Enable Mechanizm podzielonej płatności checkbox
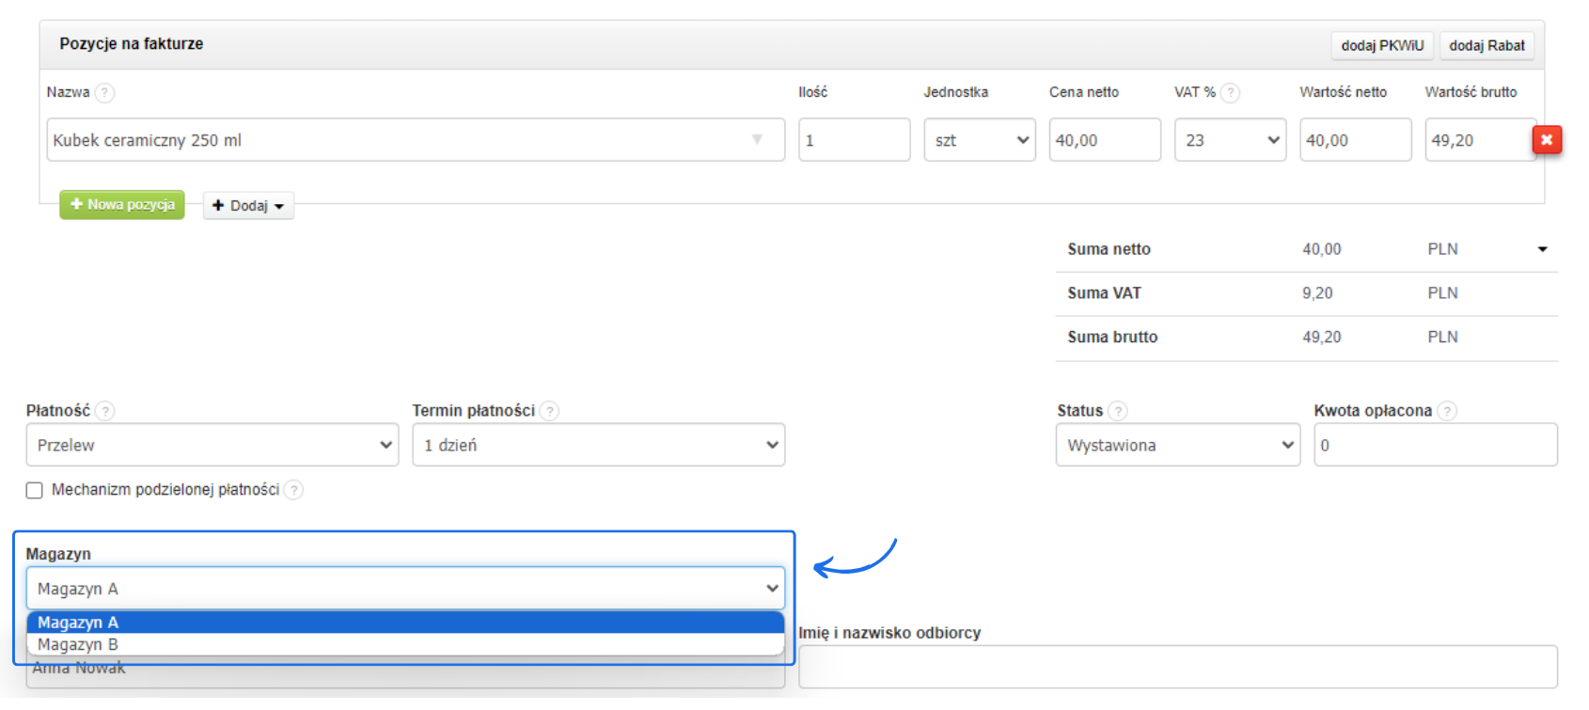The width and height of the screenshot is (1589, 710). tap(35, 490)
